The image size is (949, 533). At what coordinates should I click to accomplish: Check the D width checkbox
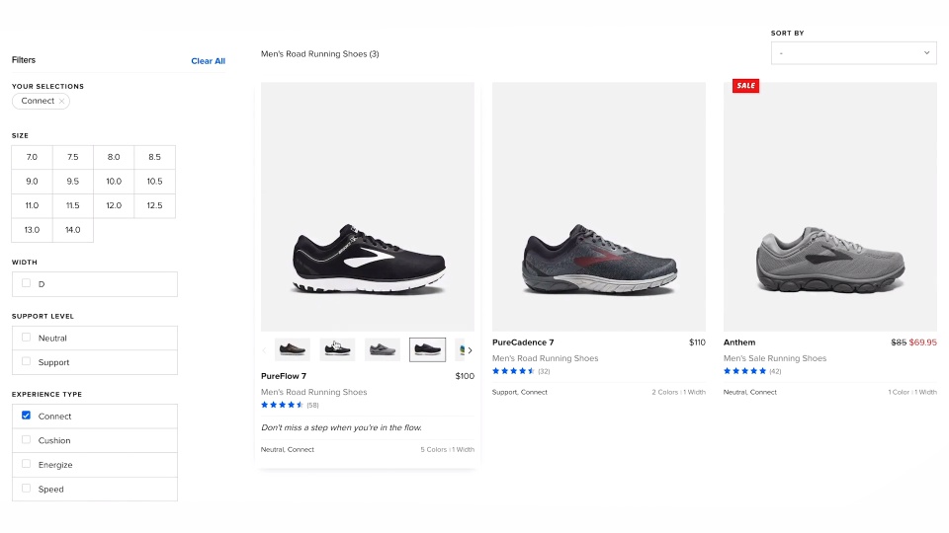click(26, 283)
